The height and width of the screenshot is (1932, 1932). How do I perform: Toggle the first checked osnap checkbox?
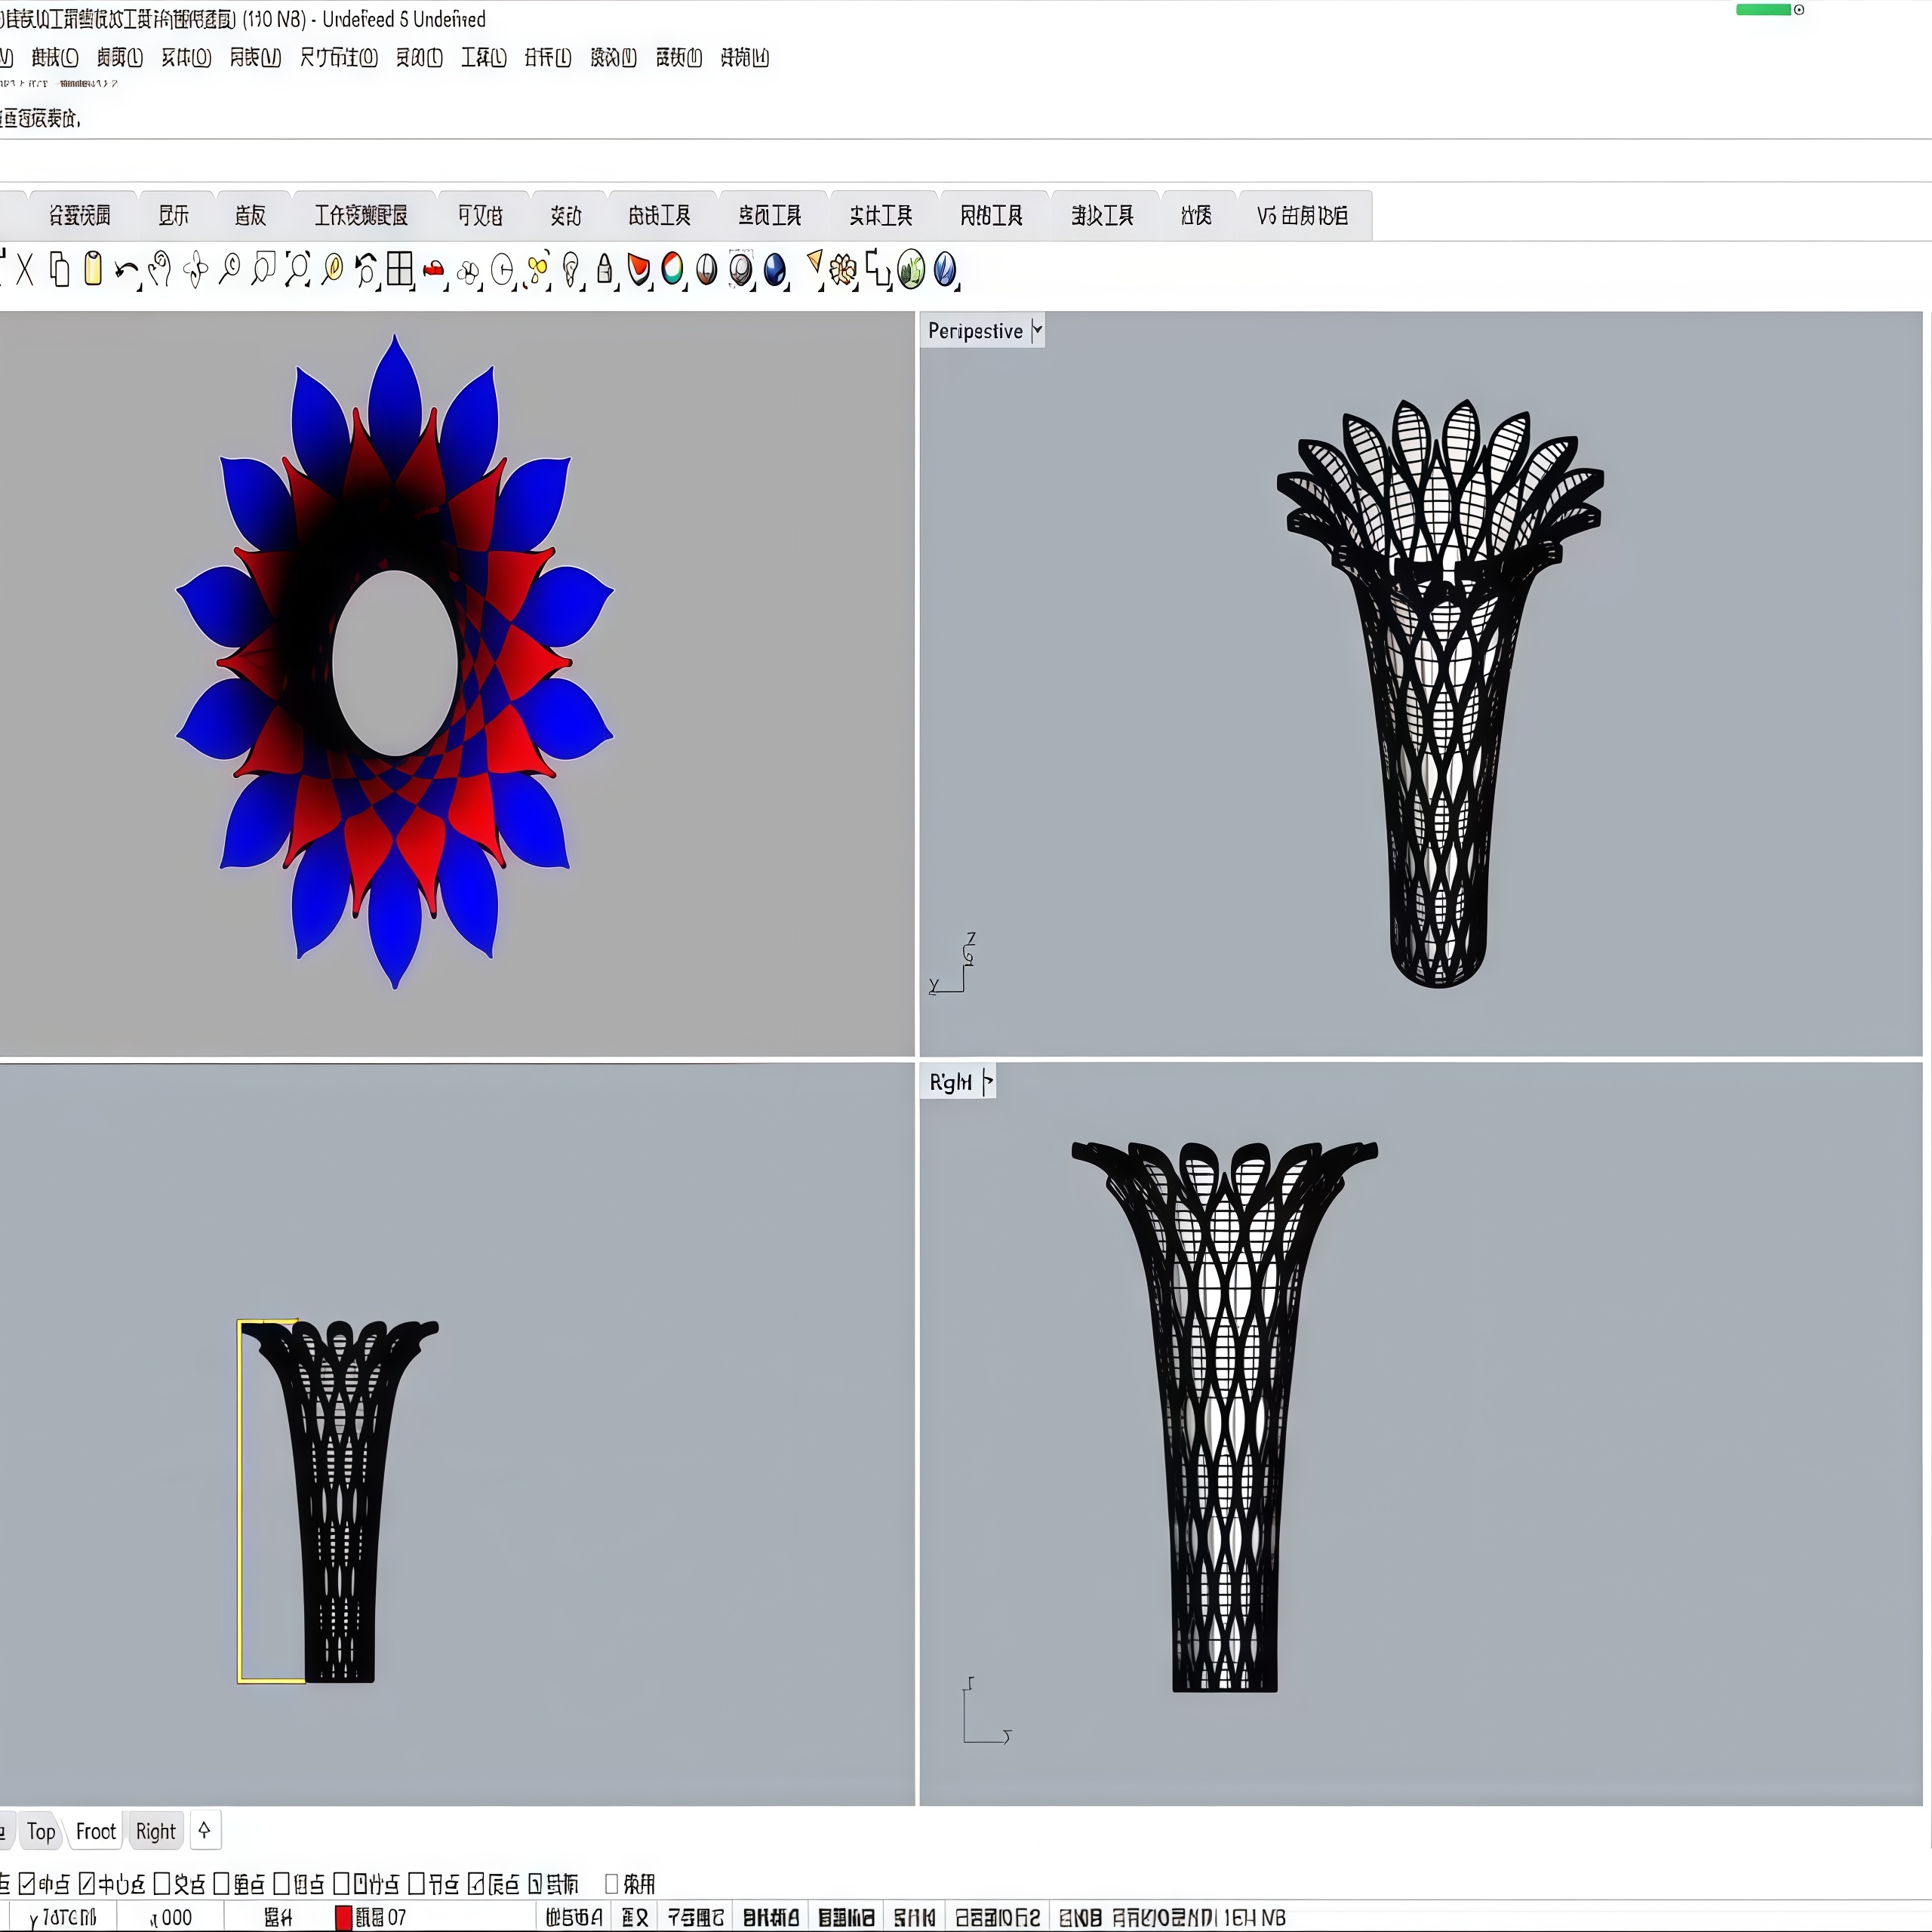pos(27,1884)
